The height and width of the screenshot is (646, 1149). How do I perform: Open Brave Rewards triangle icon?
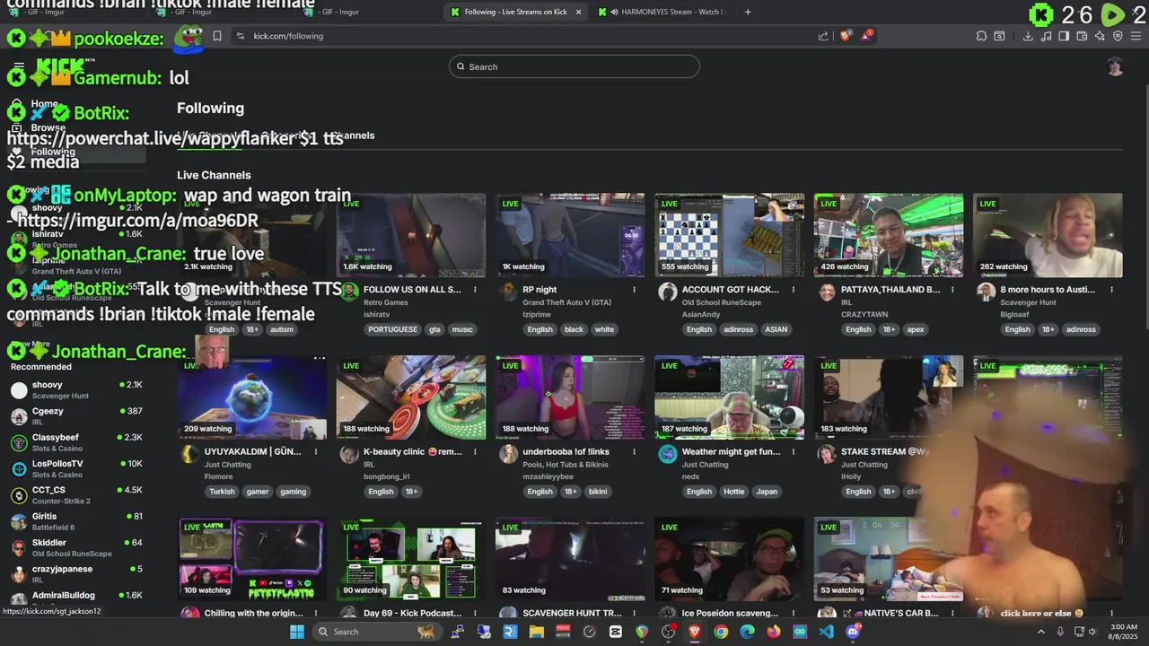(866, 36)
